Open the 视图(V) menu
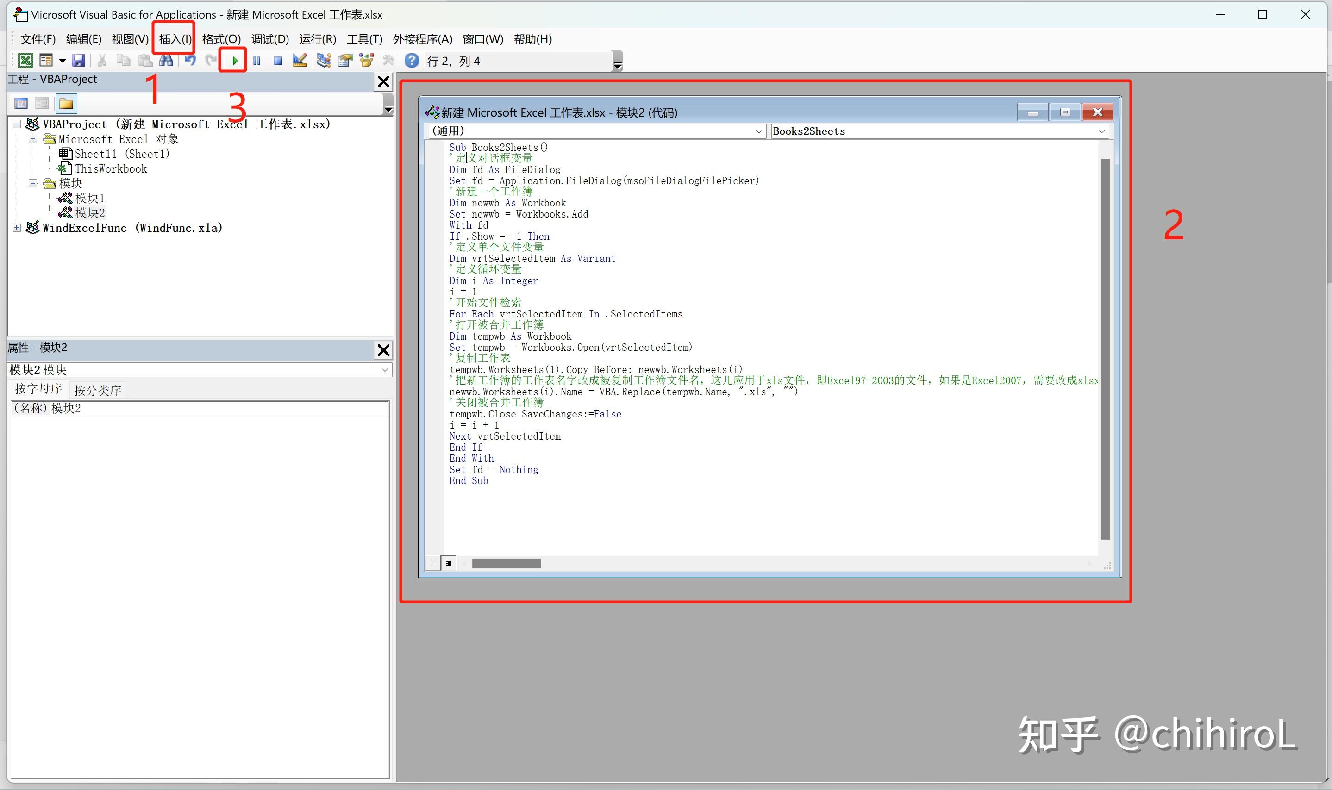Image resolution: width=1332 pixels, height=790 pixels. (130, 39)
